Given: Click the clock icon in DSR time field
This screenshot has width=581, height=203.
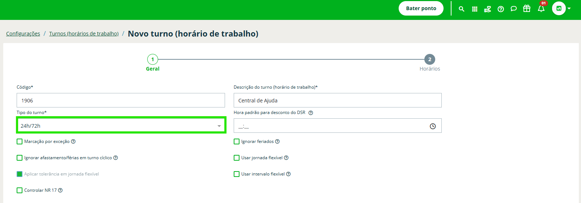Looking at the screenshot, I should [433, 126].
